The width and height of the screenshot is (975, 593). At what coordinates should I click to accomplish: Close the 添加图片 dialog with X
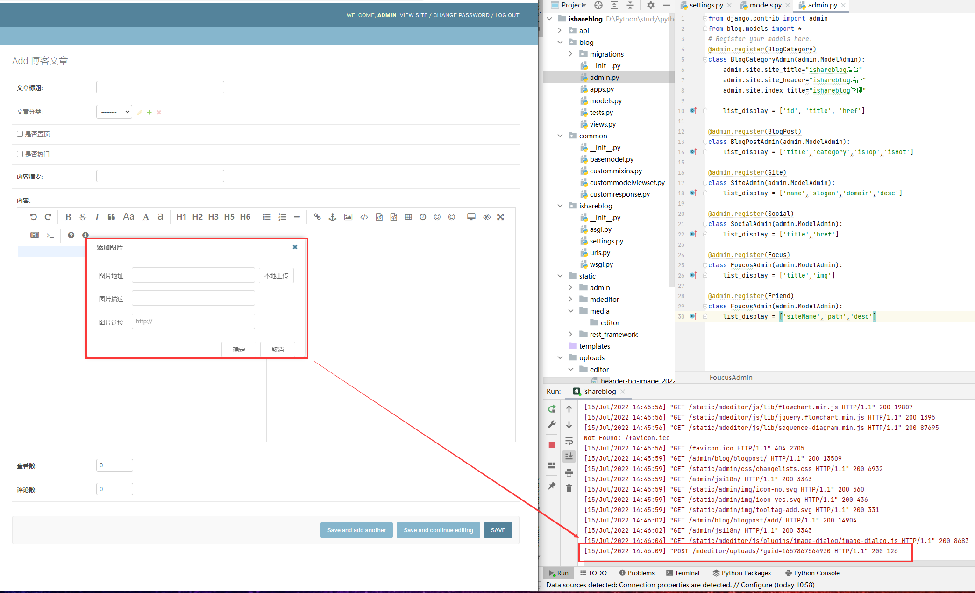[x=295, y=247]
